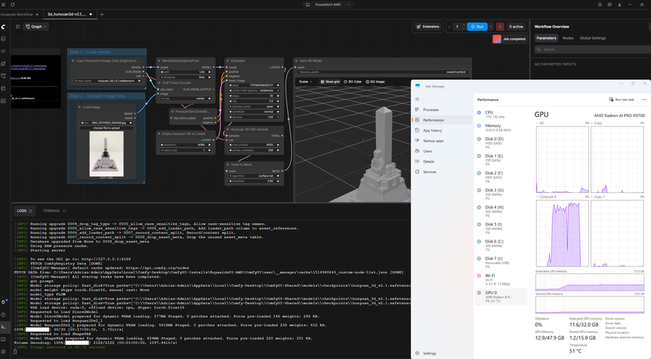
Task: Switch to the TERMINAL tab
Action: coord(54,211)
